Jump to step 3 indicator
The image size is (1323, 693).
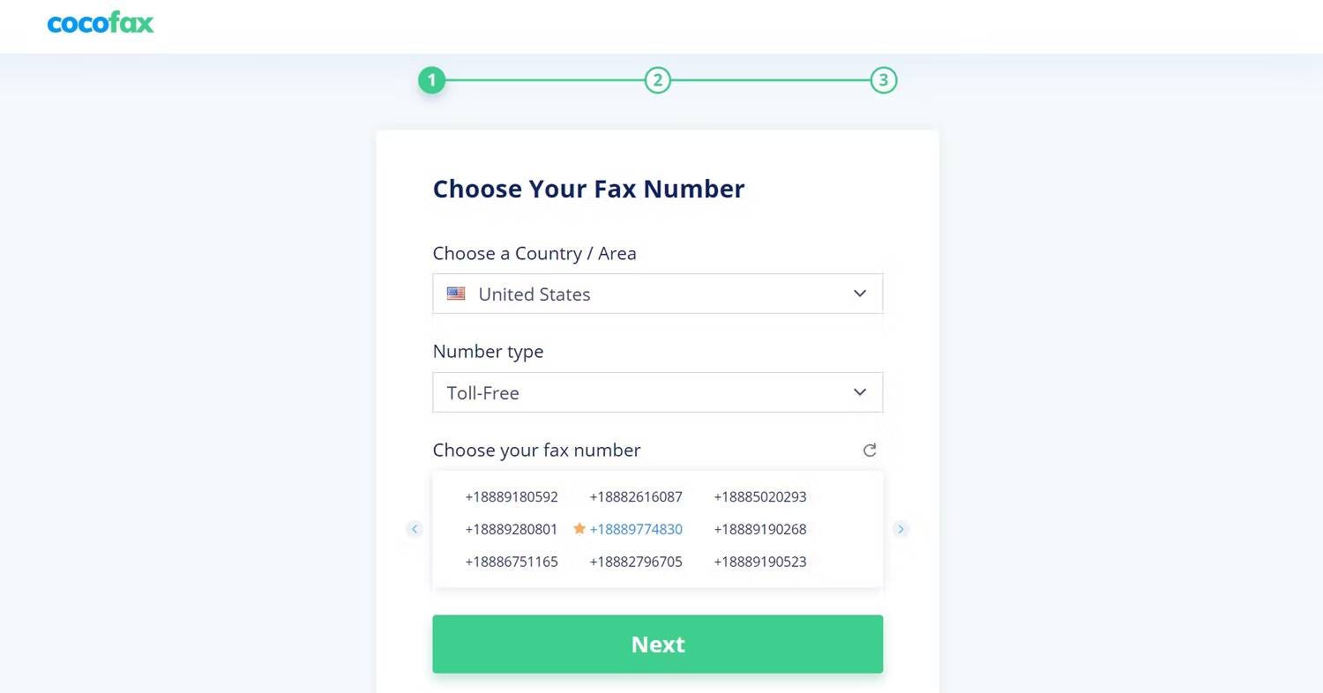pyautogui.click(x=884, y=80)
